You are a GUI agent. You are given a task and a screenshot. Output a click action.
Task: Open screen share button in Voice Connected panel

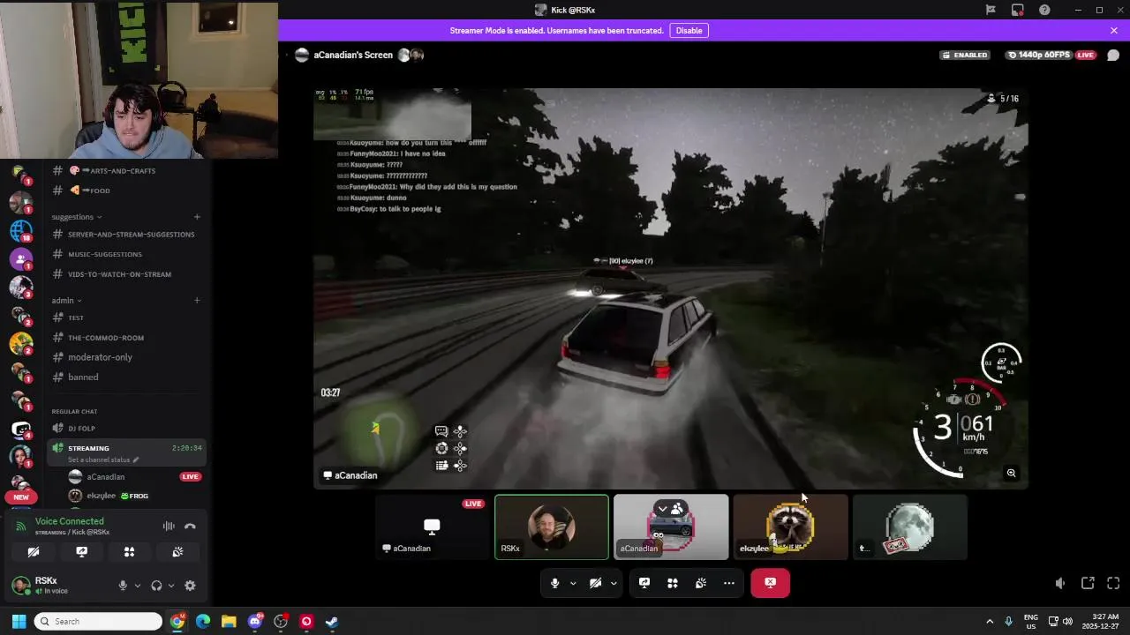pyautogui.click(x=82, y=552)
